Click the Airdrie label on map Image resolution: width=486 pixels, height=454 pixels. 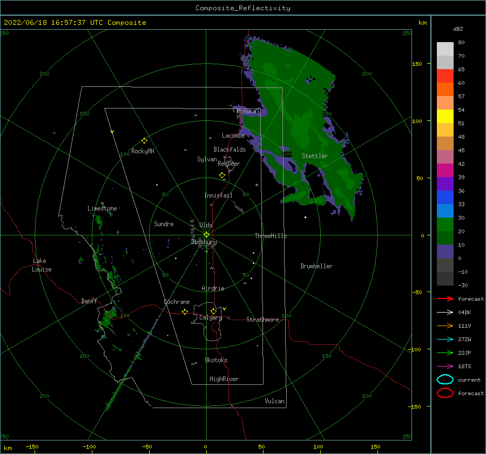[x=213, y=288]
